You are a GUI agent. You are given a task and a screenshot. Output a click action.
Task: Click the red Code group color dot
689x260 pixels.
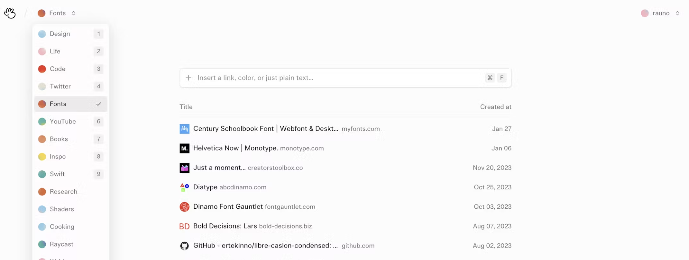(42, 69)
